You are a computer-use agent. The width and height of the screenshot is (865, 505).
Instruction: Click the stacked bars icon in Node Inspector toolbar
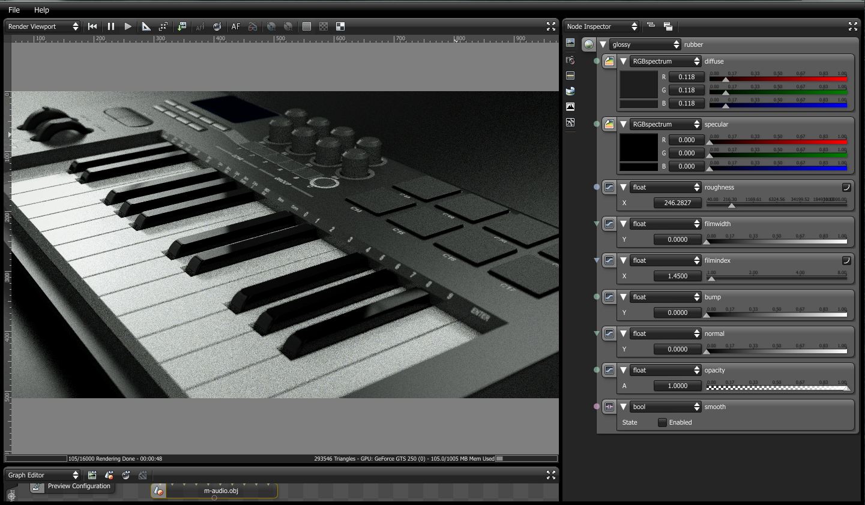tap(651, 26)
